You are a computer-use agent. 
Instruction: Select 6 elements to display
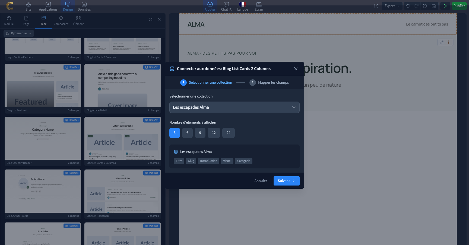187,133
